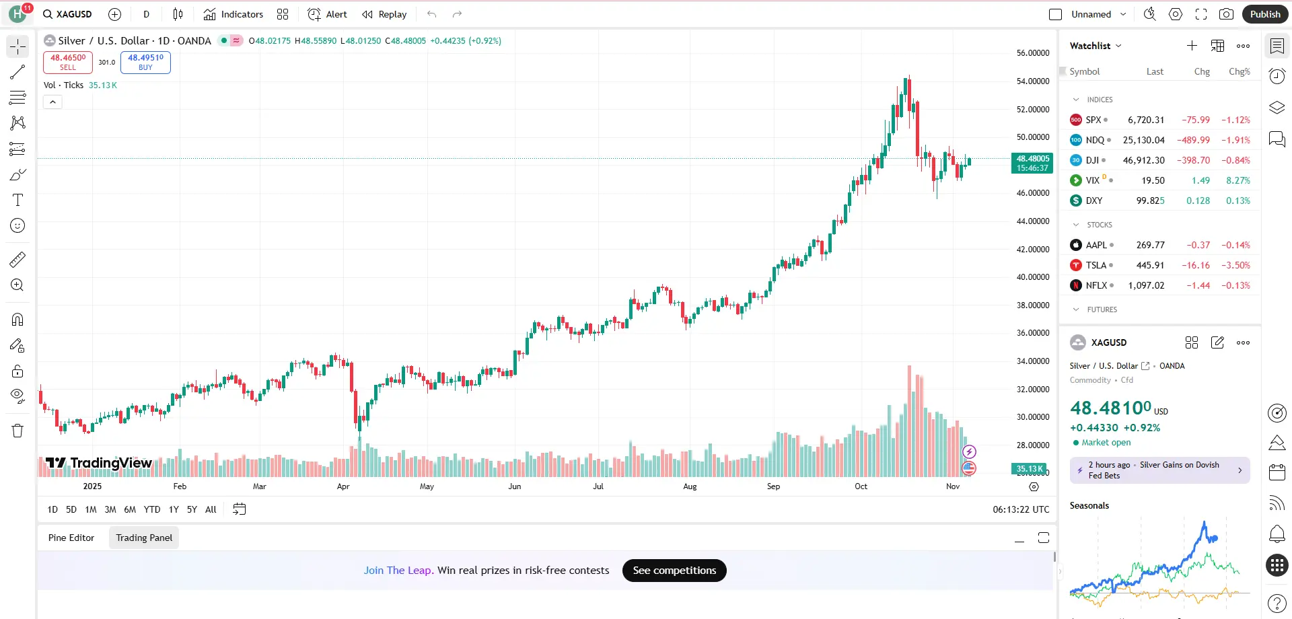Remove drawings with the trash icon
This screenshot has width=1292, height=619.
point(17,431)
